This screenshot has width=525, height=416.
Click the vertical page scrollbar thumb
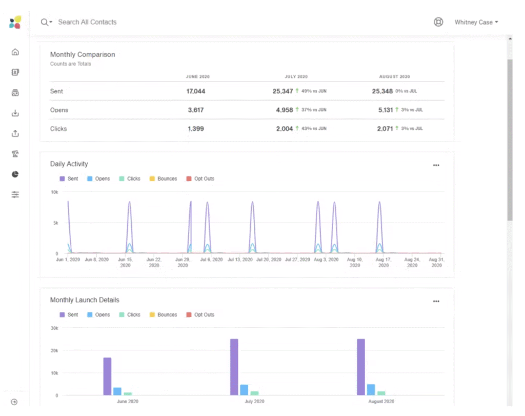click(x=510, y=138)
